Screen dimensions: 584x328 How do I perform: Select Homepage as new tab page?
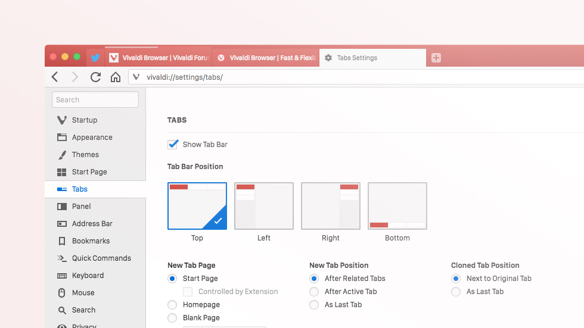(x=172, y=305)
